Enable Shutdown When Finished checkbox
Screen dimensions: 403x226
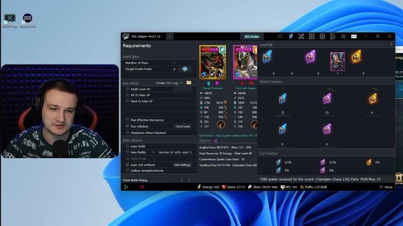(x=127, y=132)
